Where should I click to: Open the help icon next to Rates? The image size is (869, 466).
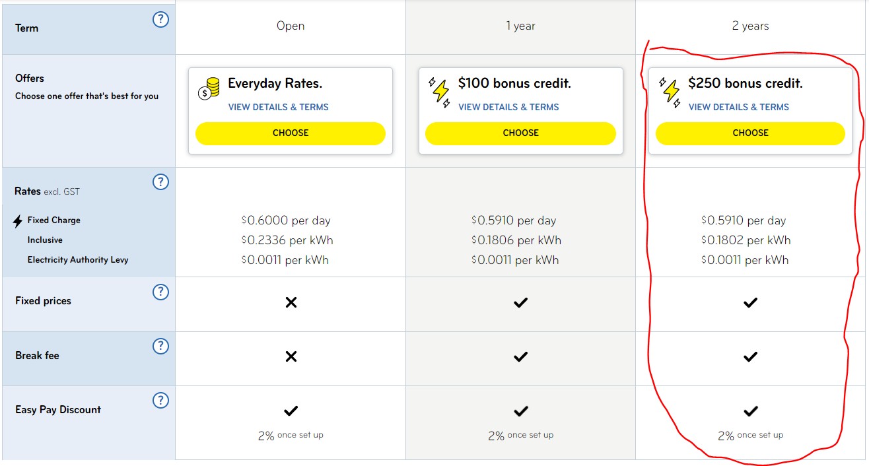(160, 182)
